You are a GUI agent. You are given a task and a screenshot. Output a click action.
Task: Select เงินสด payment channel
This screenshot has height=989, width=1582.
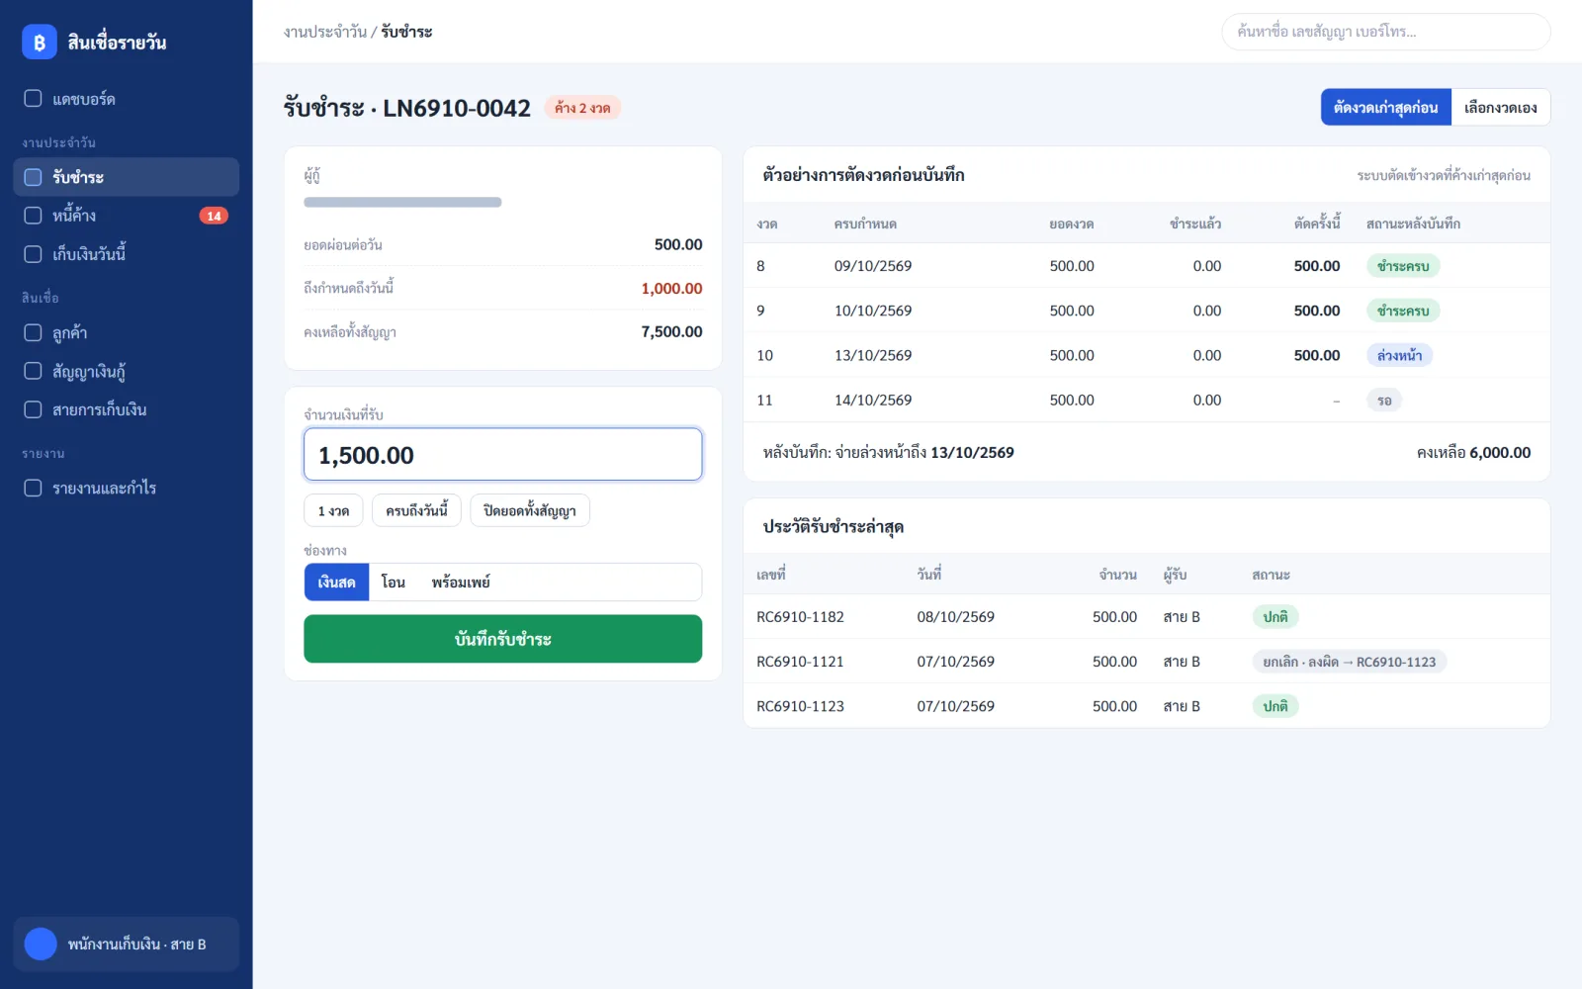point(336,583)
